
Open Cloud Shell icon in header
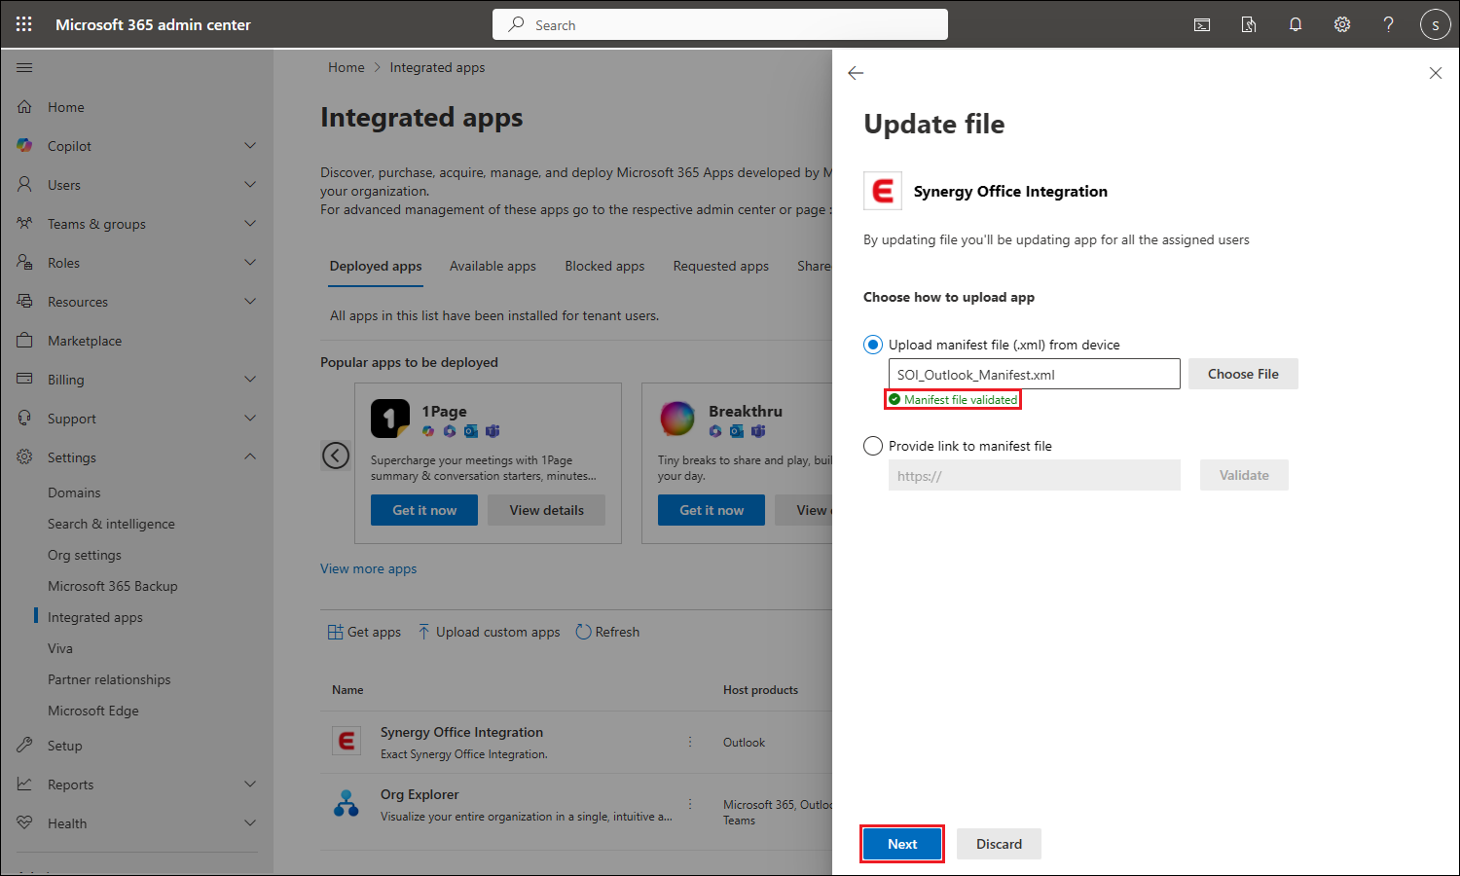pos(1202,24)
